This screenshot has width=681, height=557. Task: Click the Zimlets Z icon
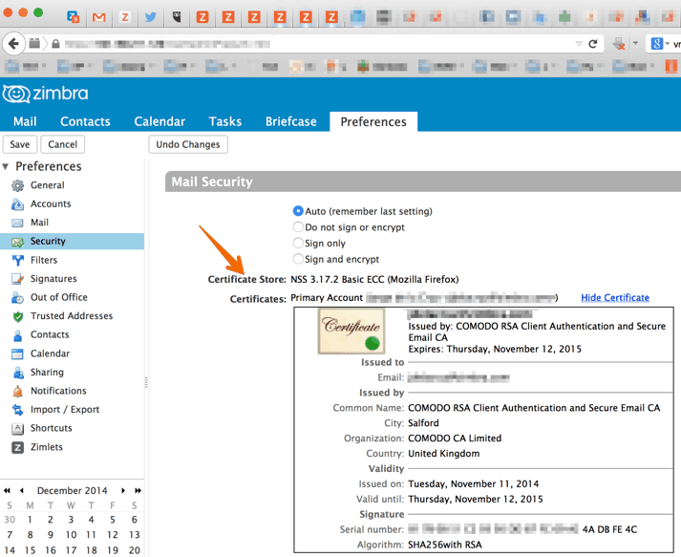coord(17,447)
